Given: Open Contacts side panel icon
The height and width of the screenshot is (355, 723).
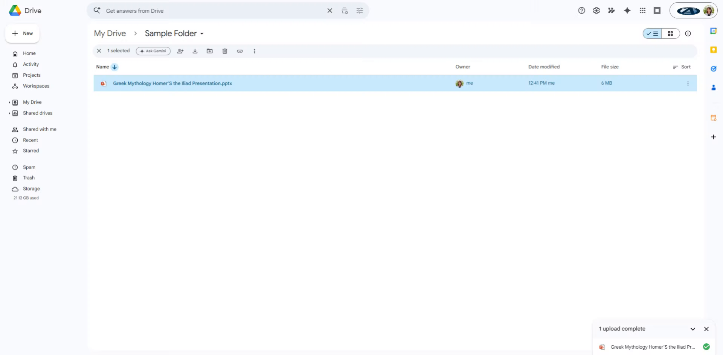Looking at the screenshot, I should [713, 88].
